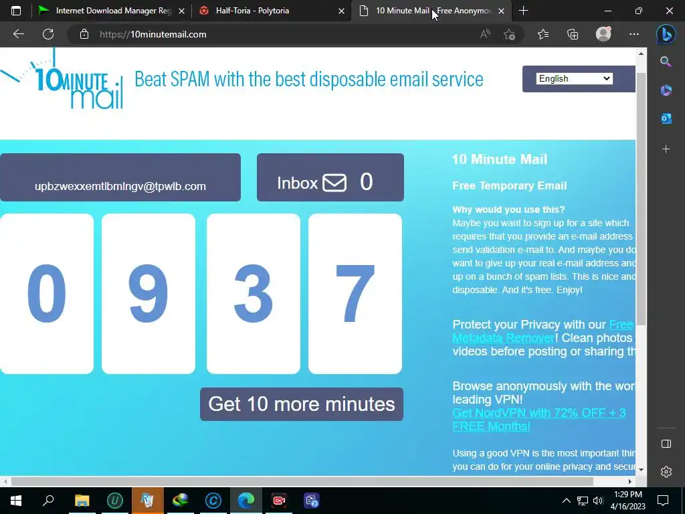The height and width of the screenshot is (514, 685).
Task: Open the network tray icon
Action: 583,501
